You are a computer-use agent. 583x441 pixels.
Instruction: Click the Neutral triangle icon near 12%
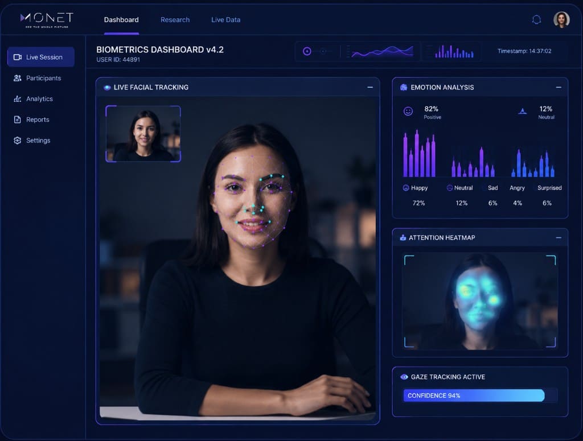[523, 111]
